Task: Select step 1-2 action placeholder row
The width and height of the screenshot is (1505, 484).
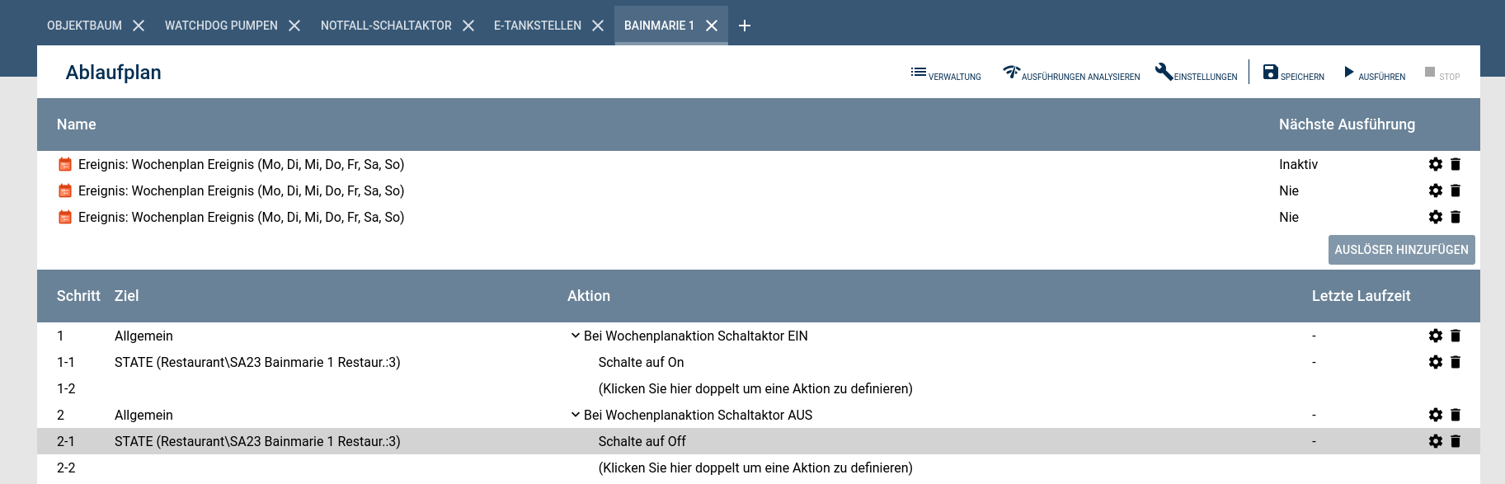Action: click(x=755, y=388)
